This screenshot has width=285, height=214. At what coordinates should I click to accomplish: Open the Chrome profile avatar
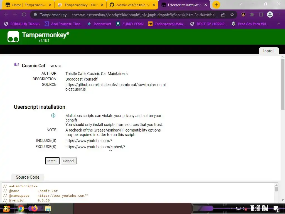(x=270, y=14)
